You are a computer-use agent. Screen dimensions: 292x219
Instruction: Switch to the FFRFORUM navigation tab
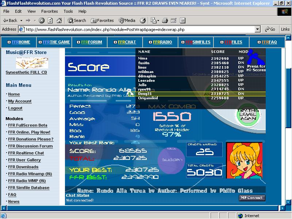89,42
